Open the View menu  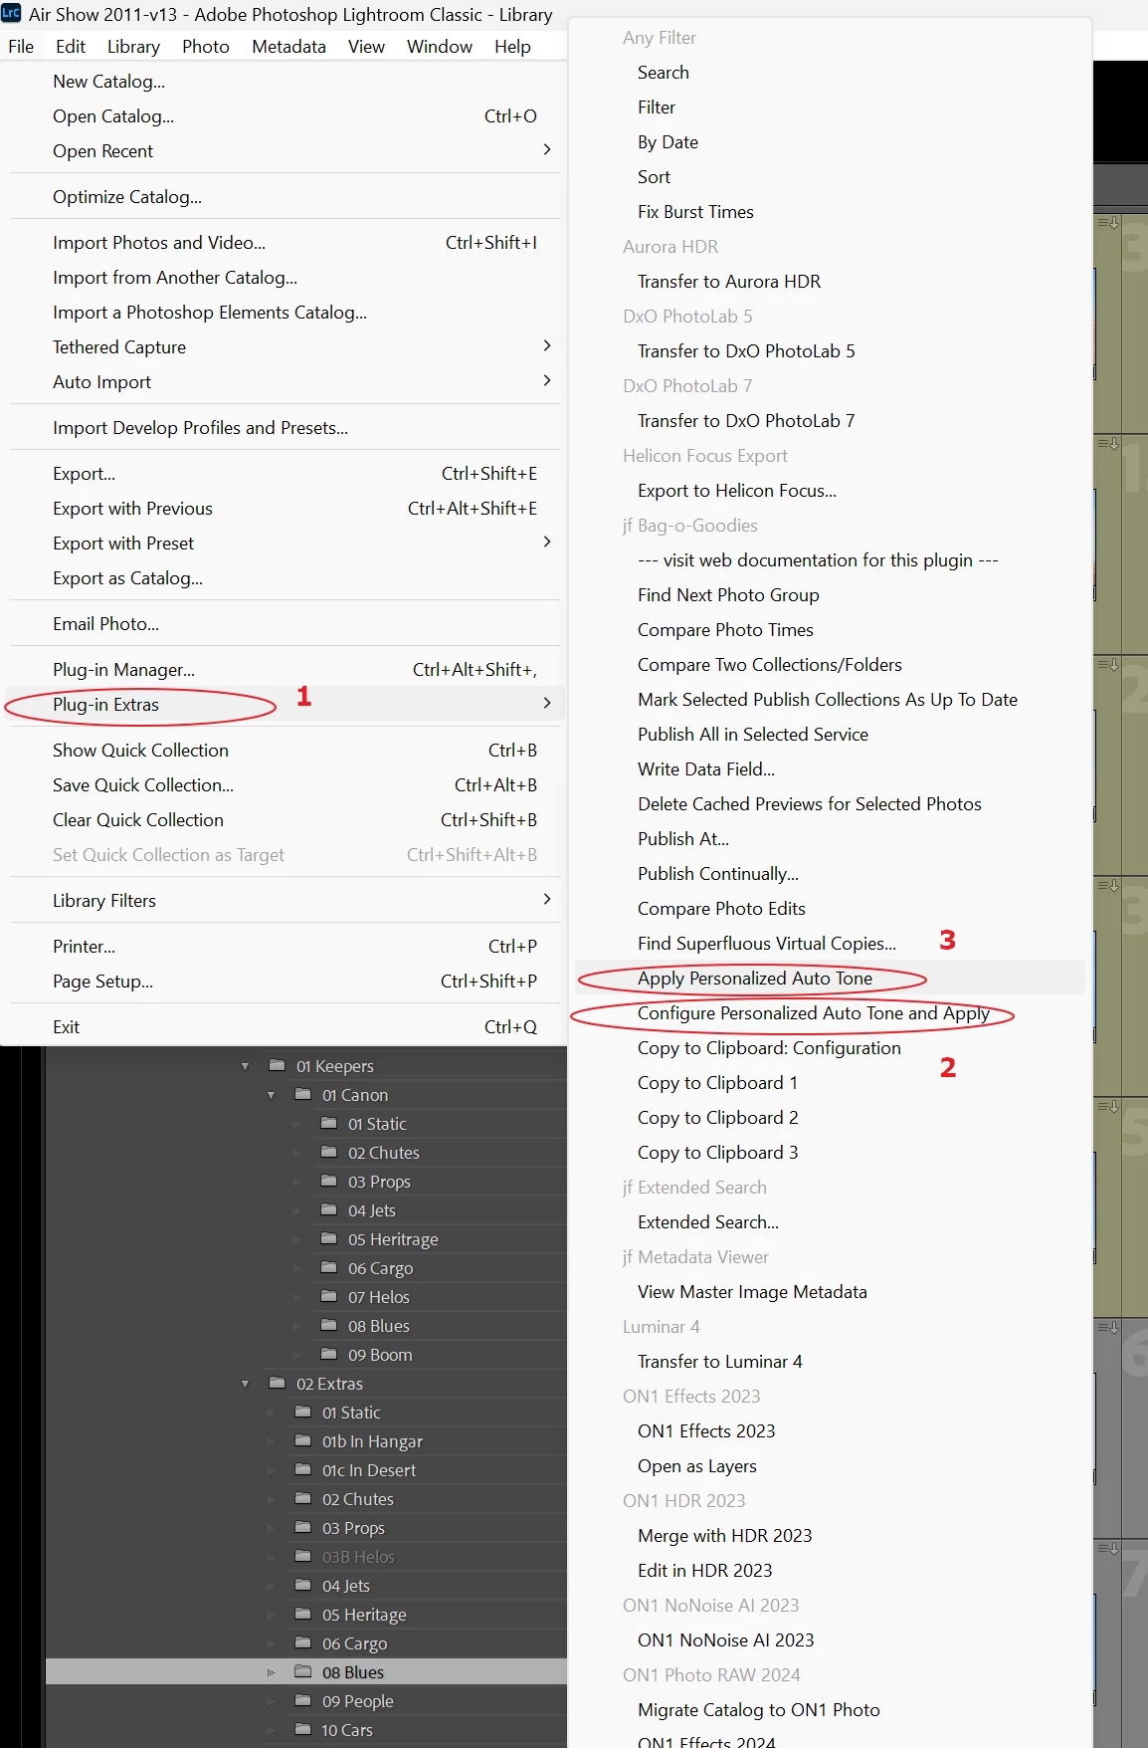pyautogui.click(x=366, y=47)
